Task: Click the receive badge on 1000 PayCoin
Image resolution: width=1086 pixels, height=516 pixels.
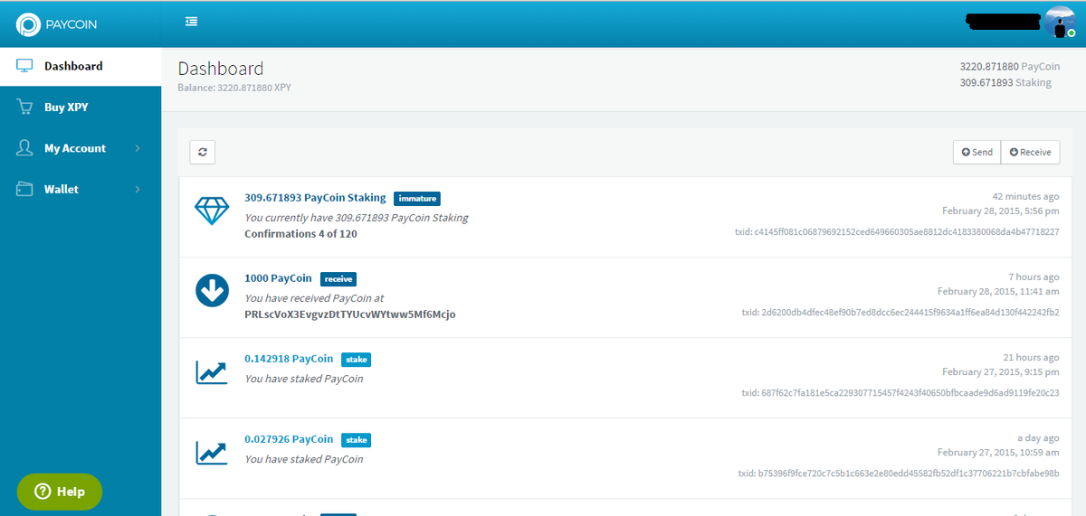Action: coord(338,279)
